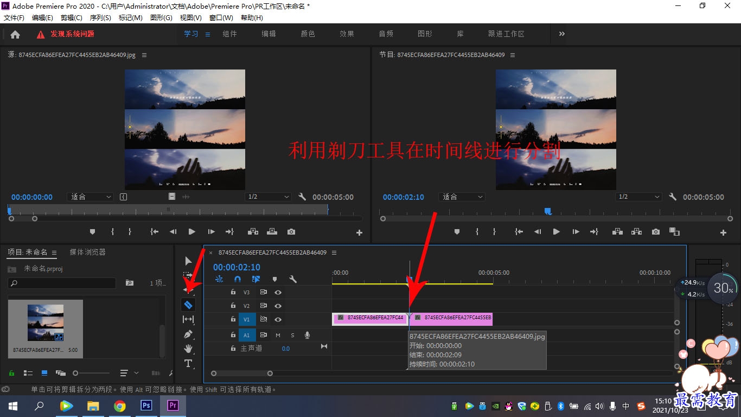Click 发现系统问题 warning link
The width and height of the screenshot is (741, 417).
72,34
